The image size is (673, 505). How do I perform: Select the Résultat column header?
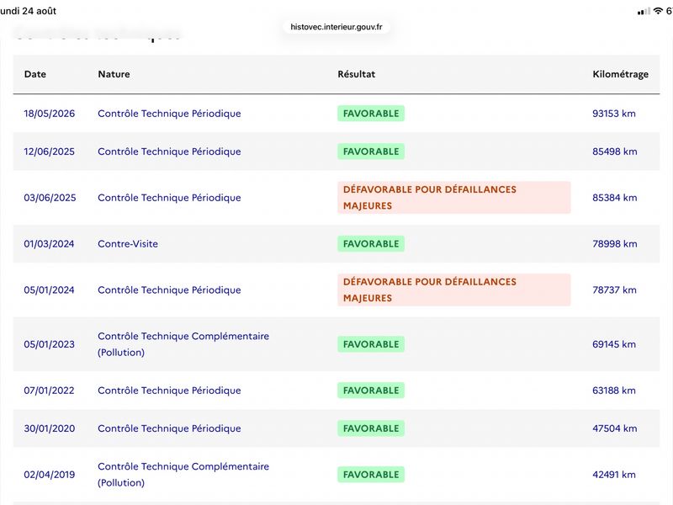click(356, 74)
